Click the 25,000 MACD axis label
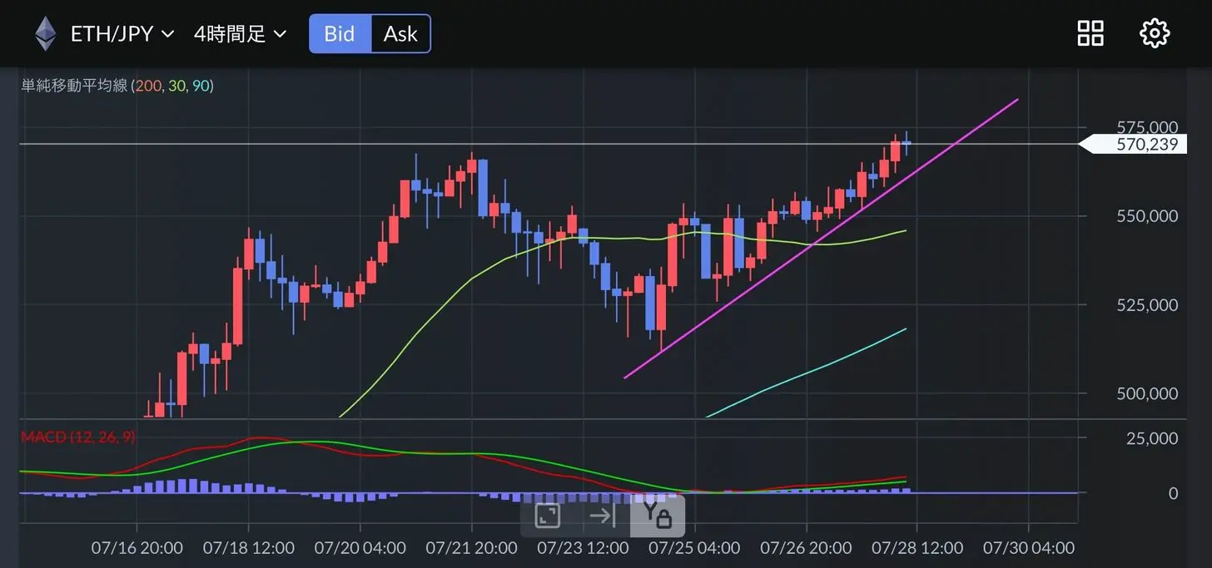 pos(1152,438)
